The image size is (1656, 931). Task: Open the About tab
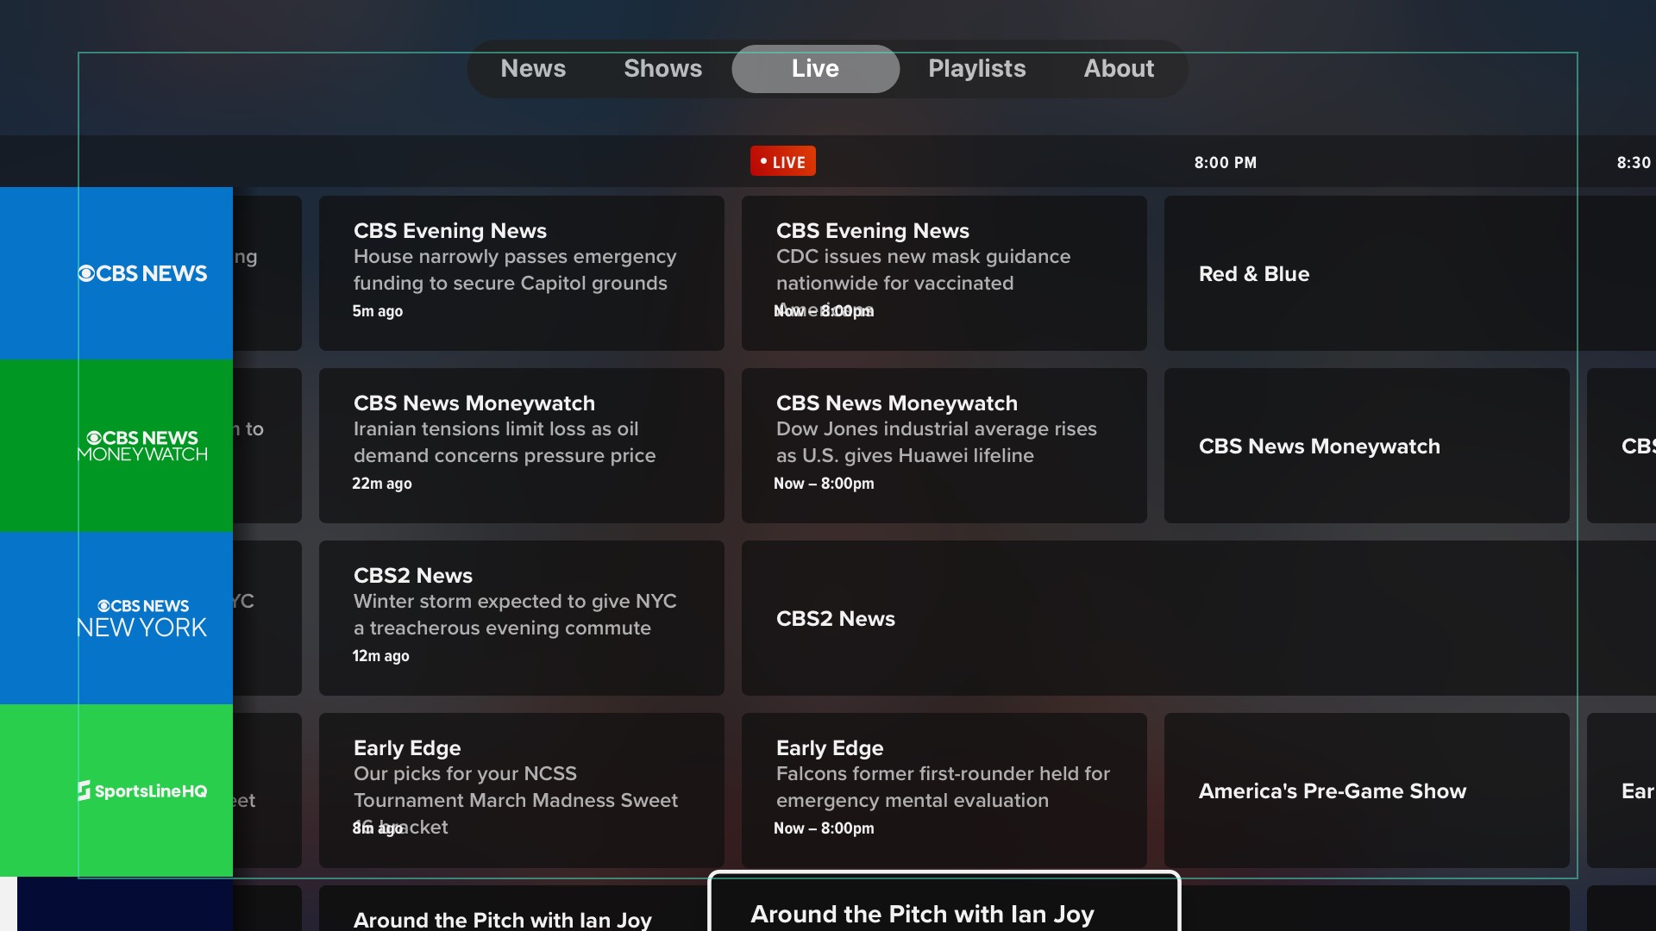[1119, 68]
